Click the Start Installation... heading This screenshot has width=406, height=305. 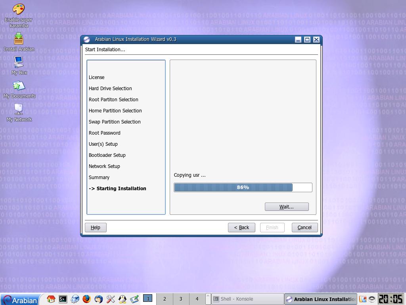pyautogui.click(x=105, y=50)
